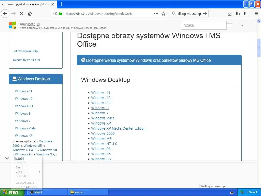Open the library bookmarks icon

tap(238, 14)
